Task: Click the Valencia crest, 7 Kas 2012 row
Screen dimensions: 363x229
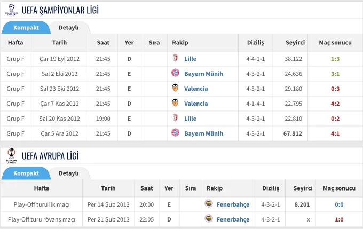Action: (175, 102)
